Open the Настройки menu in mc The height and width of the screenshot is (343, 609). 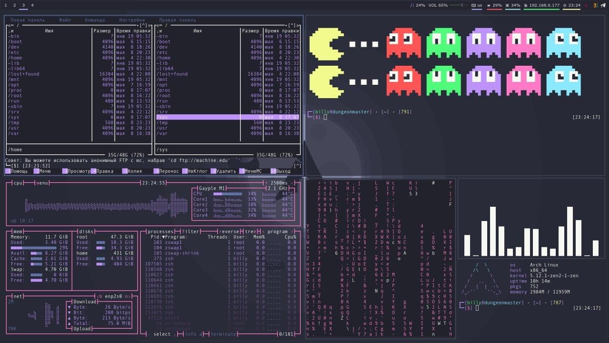click(132, 20)
